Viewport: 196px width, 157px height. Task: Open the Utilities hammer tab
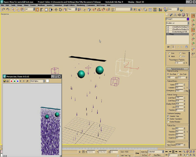pos(187,15)
